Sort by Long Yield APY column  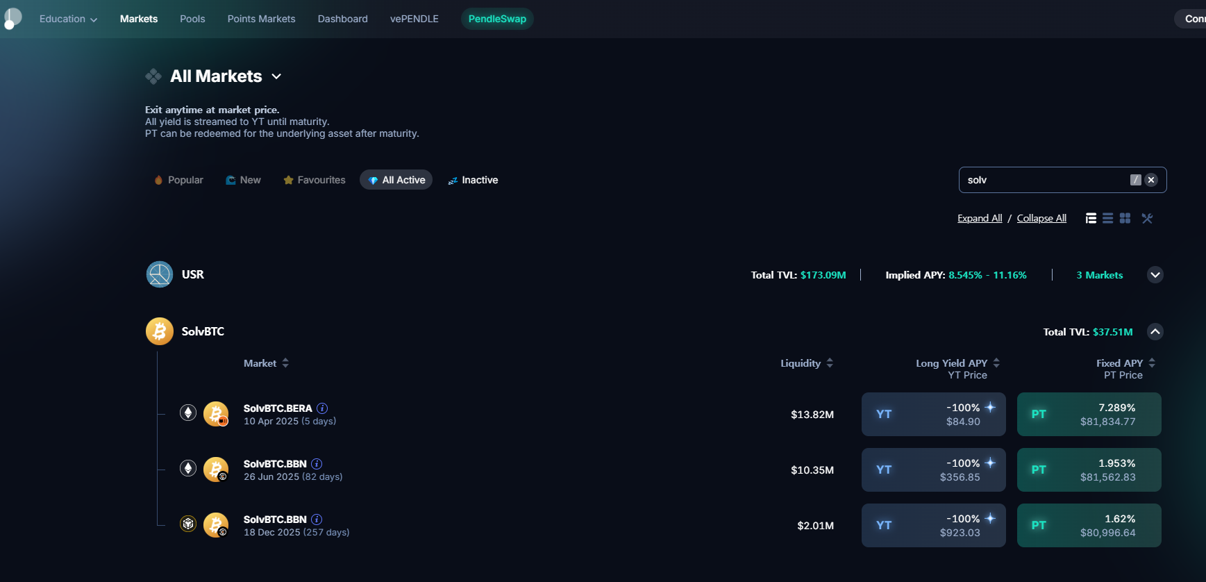(958, 363)
